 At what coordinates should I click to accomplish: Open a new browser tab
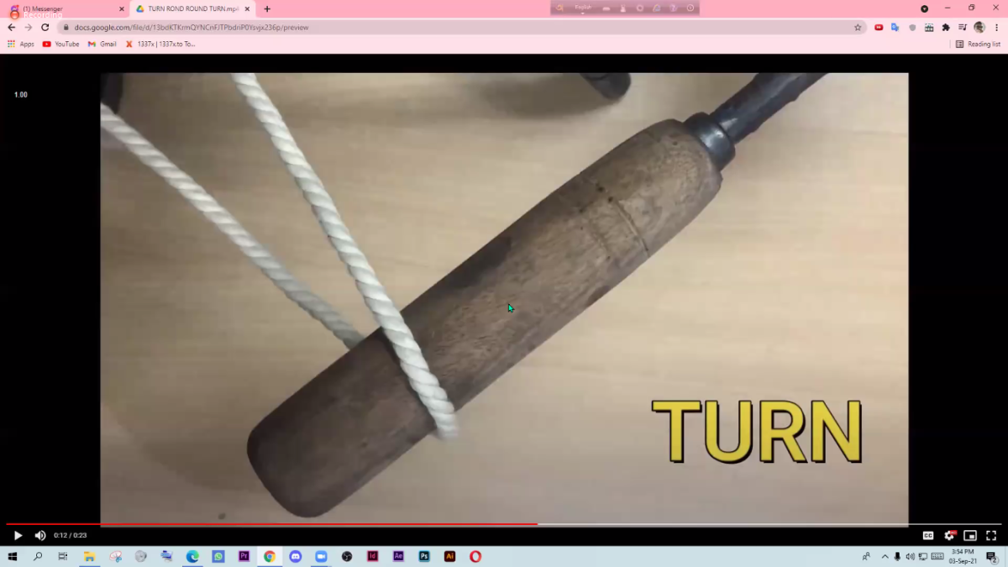click(x=267, y=9)
